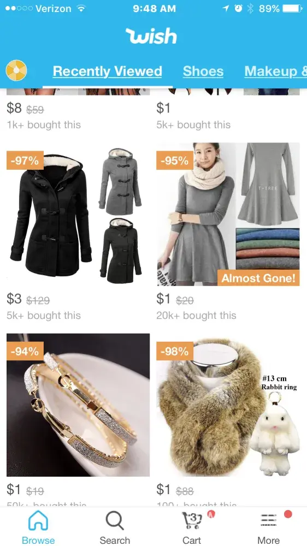Tap the 20k+ bought this text
The width and height of the screenshot is (307, 546).
pos(196,316)
